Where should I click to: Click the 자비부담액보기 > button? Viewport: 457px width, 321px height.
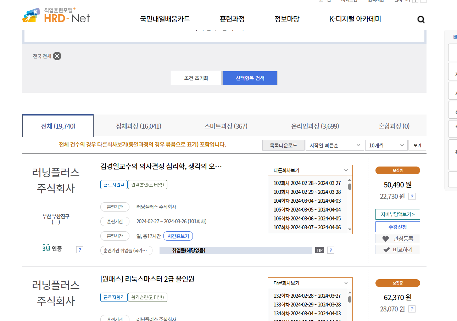tap(398, 214)
